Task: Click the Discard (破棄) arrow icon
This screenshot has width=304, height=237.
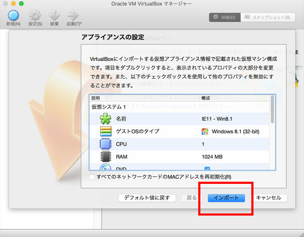Action: click(55, 15)
